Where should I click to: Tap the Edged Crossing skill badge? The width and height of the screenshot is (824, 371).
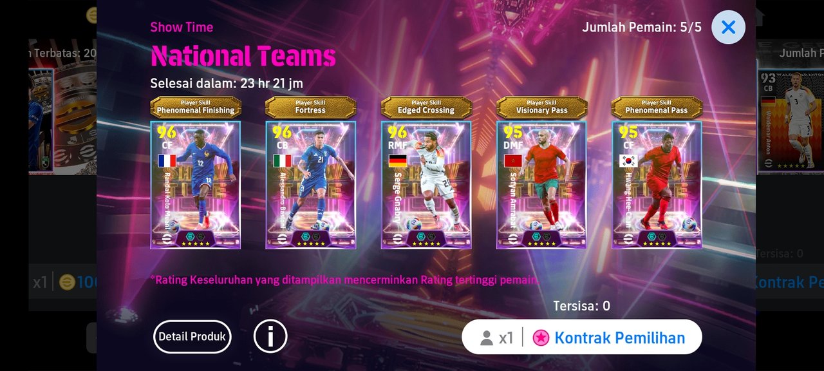point(426,108)
